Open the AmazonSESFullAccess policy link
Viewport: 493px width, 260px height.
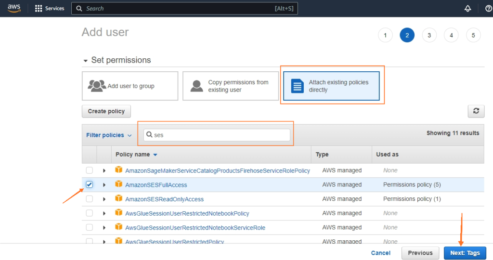[x=156, y=185]
